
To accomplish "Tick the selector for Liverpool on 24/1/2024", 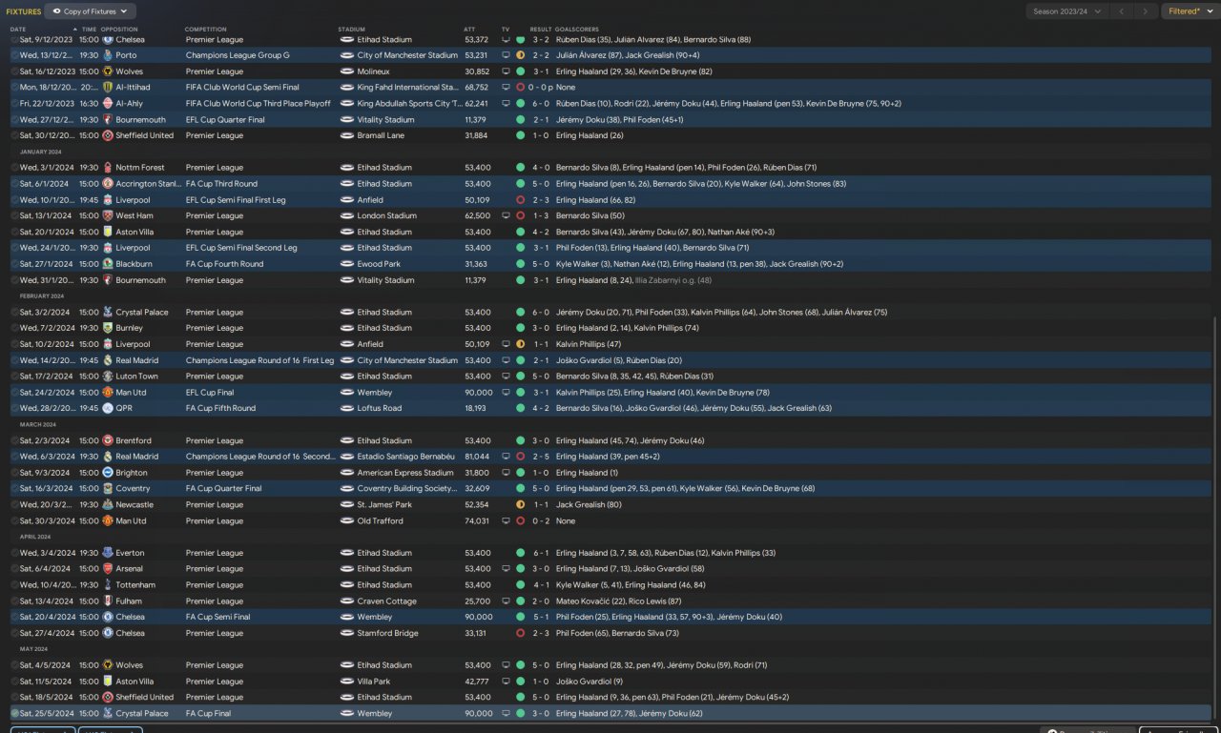I will pos(14,248).
